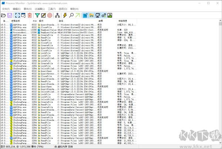Open the Highlight pencil tool
Screen dimensions: 222x149
(x=43, y=15)
